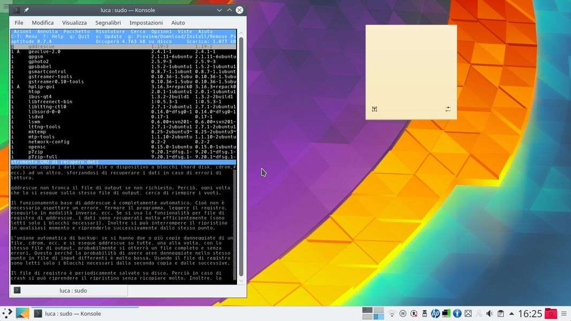Open the Segnalibri menu

tap(108, 23)
